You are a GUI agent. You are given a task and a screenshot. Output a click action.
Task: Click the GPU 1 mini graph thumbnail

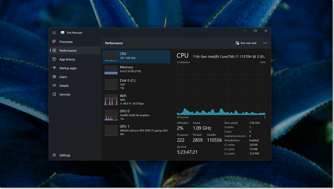click(111, 131)
